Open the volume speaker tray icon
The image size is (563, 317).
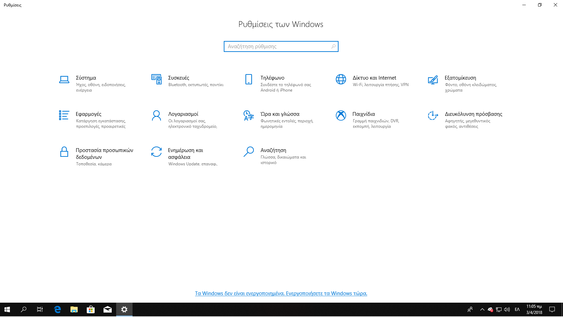[x=507, y=309]
